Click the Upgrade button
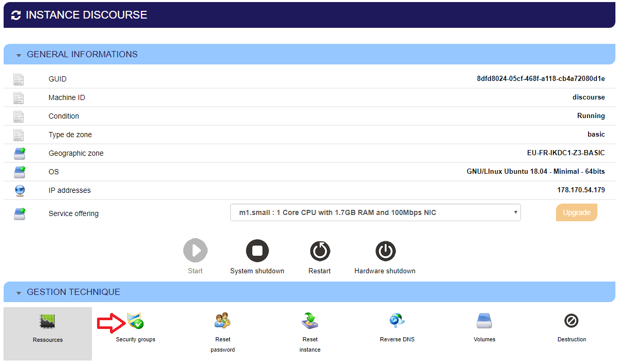 (577, 212)
